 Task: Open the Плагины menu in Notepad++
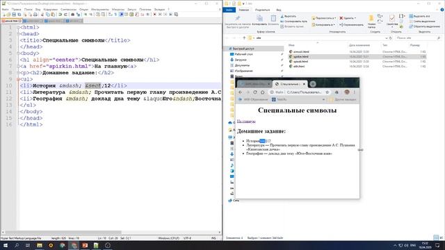click(x=145, y=9)
